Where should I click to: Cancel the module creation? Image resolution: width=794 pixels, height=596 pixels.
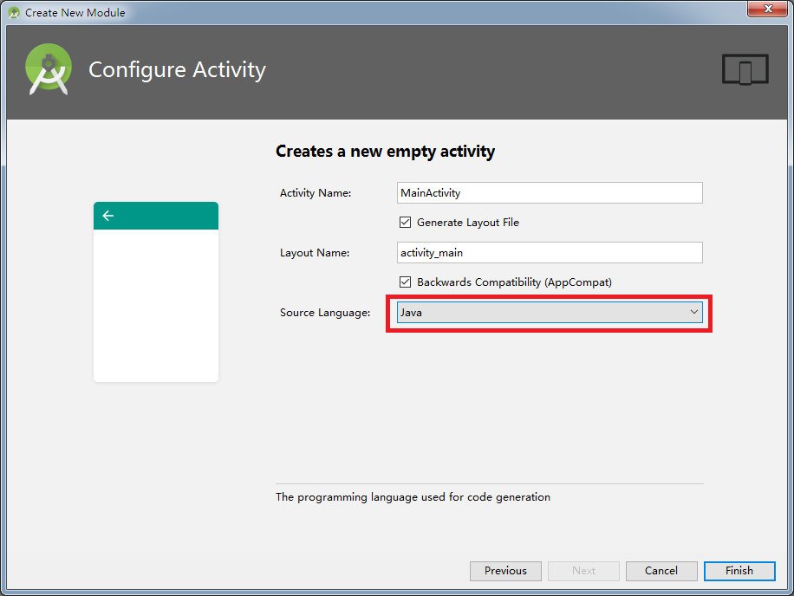point(661,571)
